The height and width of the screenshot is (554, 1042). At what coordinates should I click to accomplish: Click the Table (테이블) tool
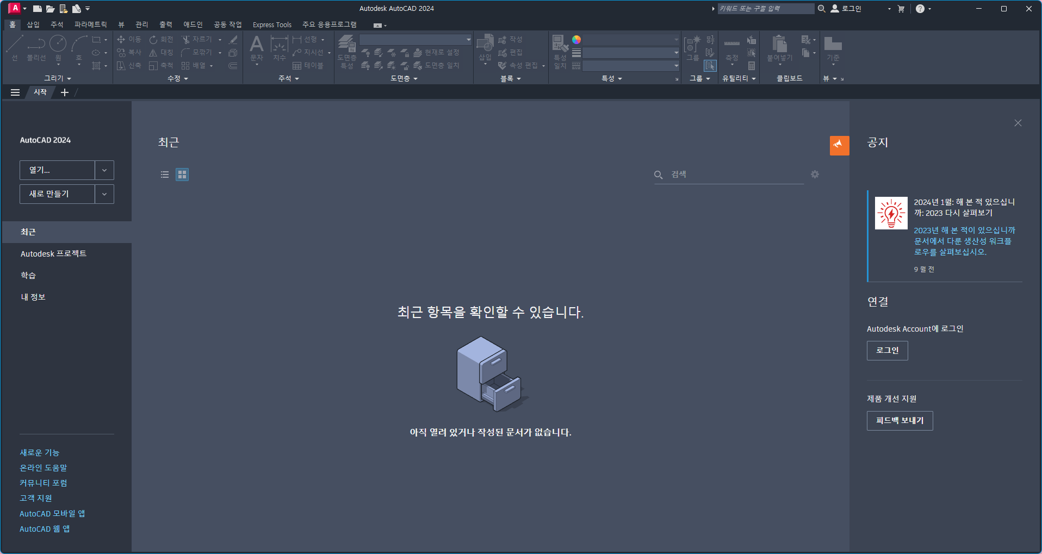[308, 65]
